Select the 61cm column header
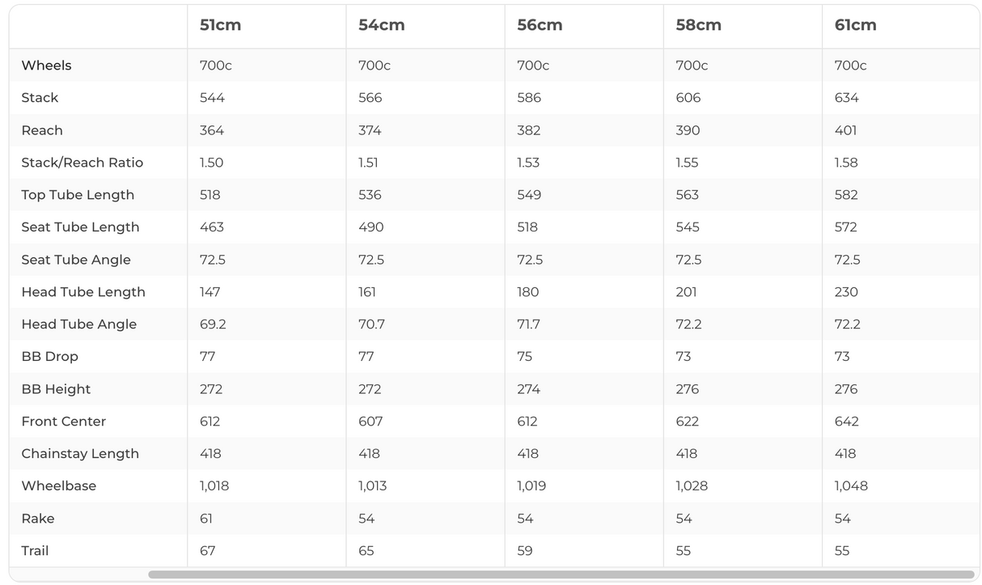 click(855, 25)
